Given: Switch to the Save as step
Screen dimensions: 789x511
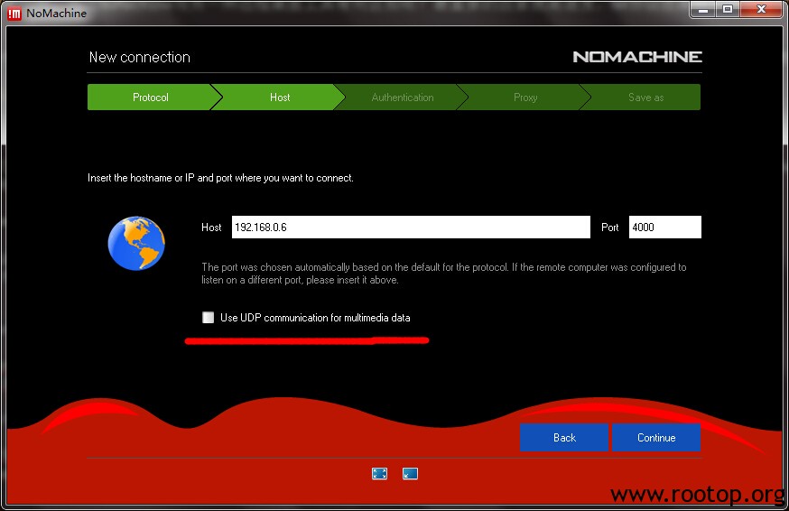Looking at the screenshot, I should coord(645,98).
